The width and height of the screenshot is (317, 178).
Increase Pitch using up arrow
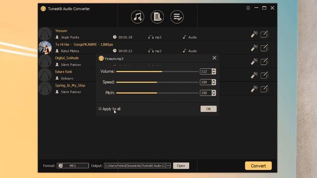(x=213, y=91)
